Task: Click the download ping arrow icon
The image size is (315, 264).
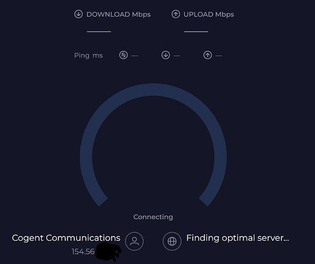Action: click(x=165, y=55)
